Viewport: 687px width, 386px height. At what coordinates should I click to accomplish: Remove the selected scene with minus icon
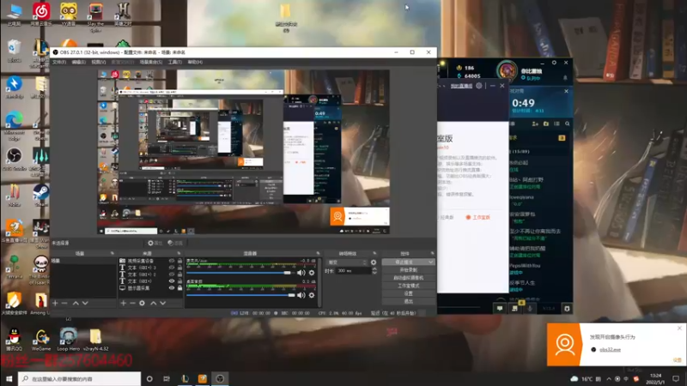64,303
